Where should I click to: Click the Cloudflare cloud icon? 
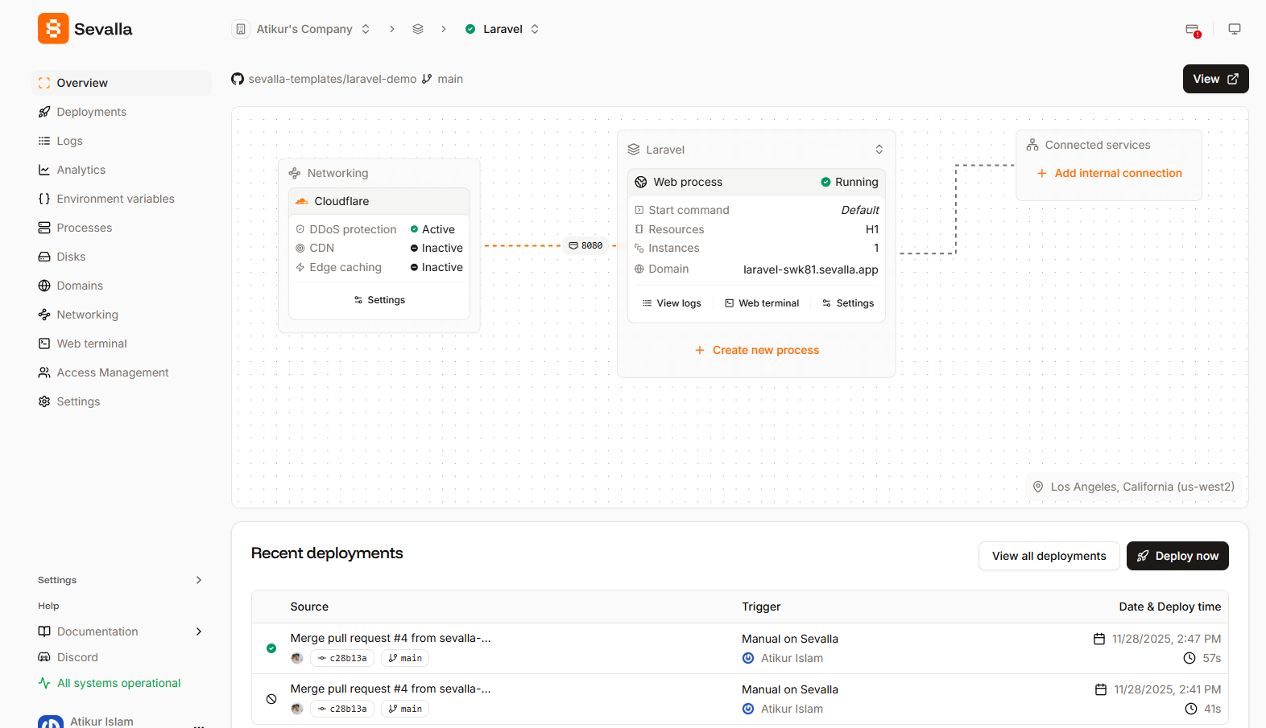tap(302, 201)
